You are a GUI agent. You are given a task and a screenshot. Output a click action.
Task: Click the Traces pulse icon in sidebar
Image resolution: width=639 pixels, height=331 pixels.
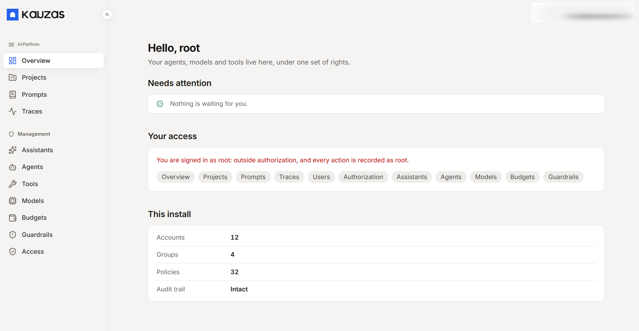click(12, 111)
